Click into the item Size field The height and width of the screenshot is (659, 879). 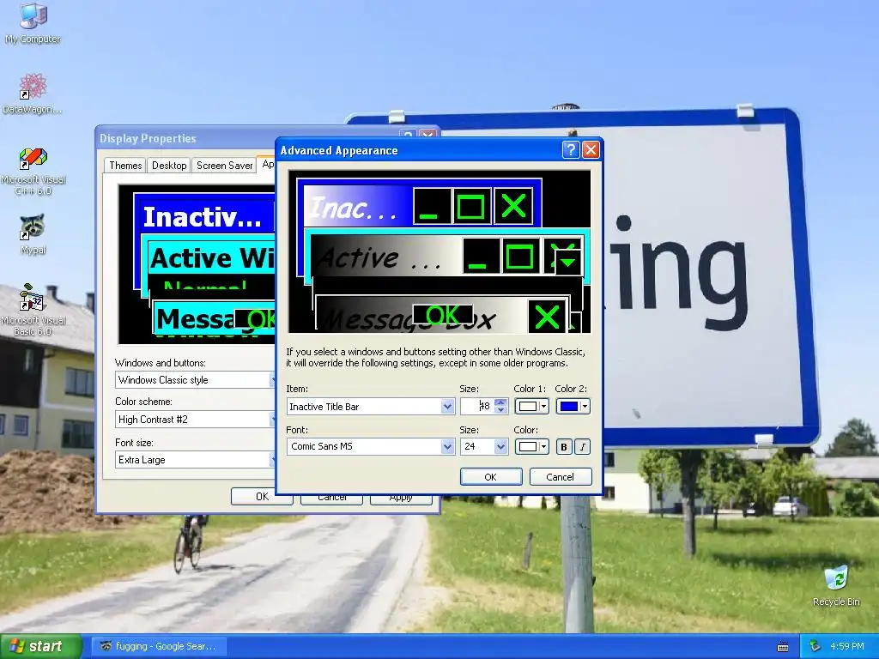tap(477, 406)
